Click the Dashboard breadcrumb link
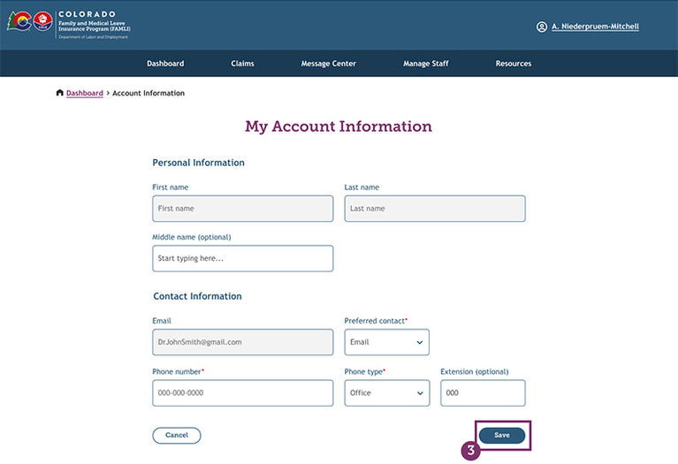The height and width of the screenshot is (464, 678). (x=85, y=93)
